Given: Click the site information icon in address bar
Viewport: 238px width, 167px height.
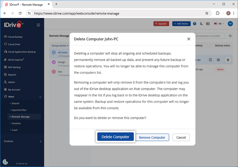Looking at the screenshot, I should (29, 13).
